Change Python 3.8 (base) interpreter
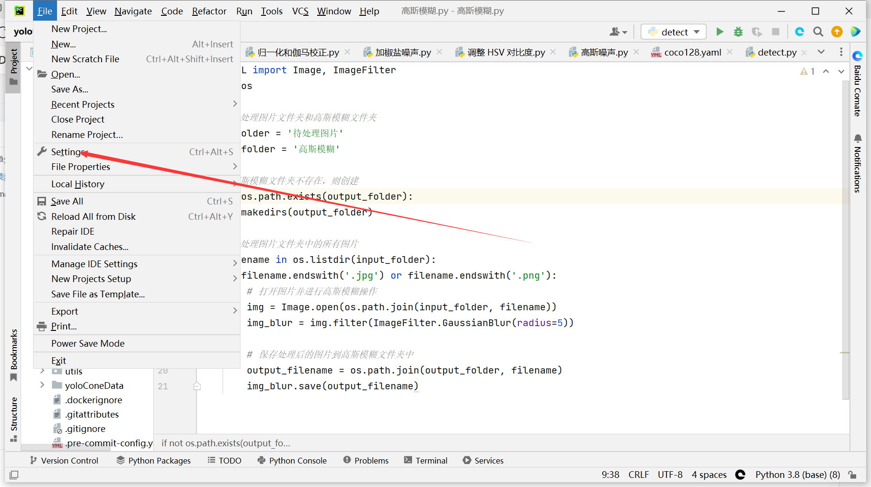 click(797, 475)
